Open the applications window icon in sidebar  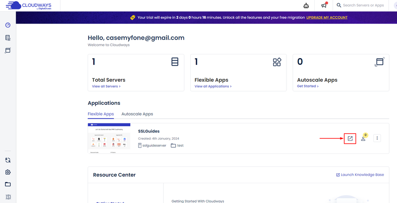8,50
